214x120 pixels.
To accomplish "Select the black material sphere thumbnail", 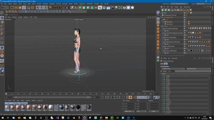I will coord(78,107).
